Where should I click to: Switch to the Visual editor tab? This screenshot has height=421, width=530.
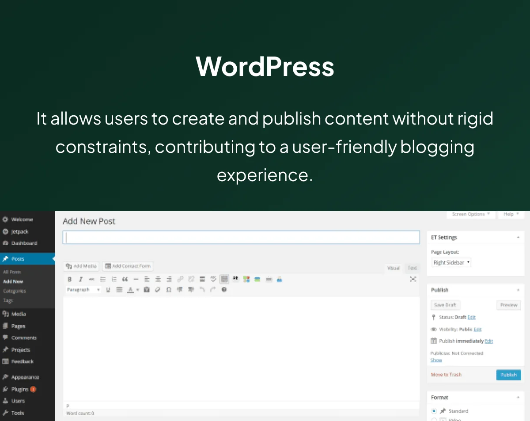pyautogui.click(x=393, y=268)
